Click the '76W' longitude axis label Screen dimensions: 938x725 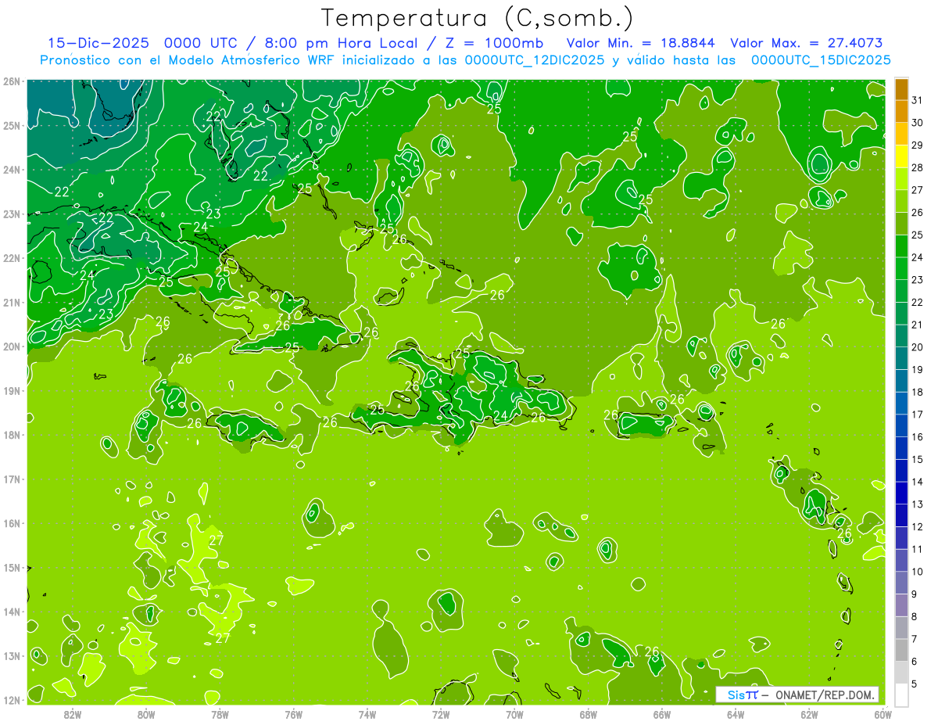(x=294, y=714)
